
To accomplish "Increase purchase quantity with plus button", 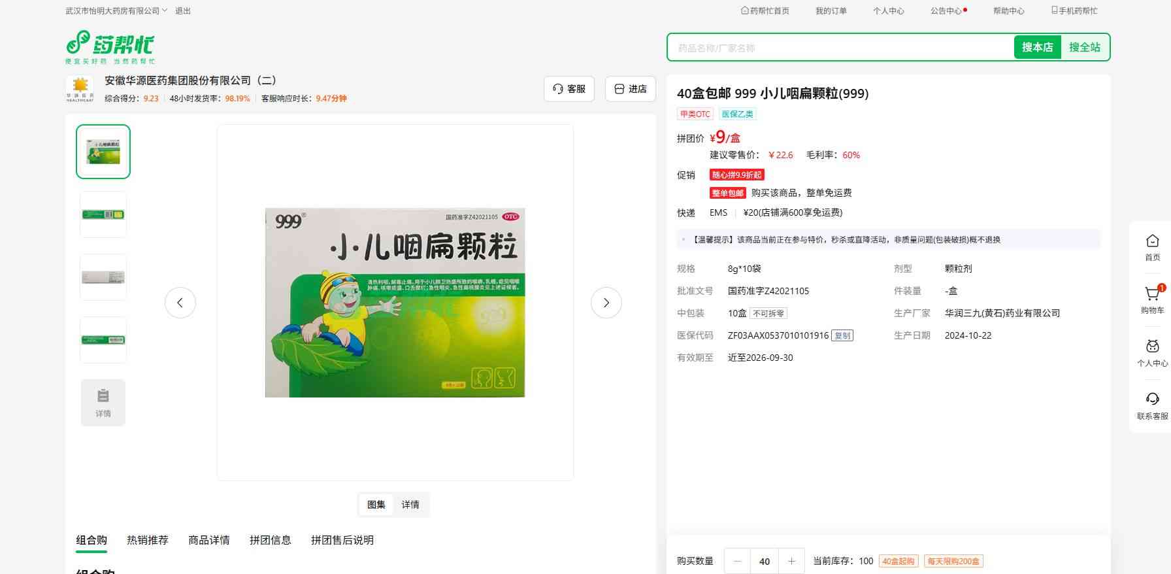I will 791,561.
